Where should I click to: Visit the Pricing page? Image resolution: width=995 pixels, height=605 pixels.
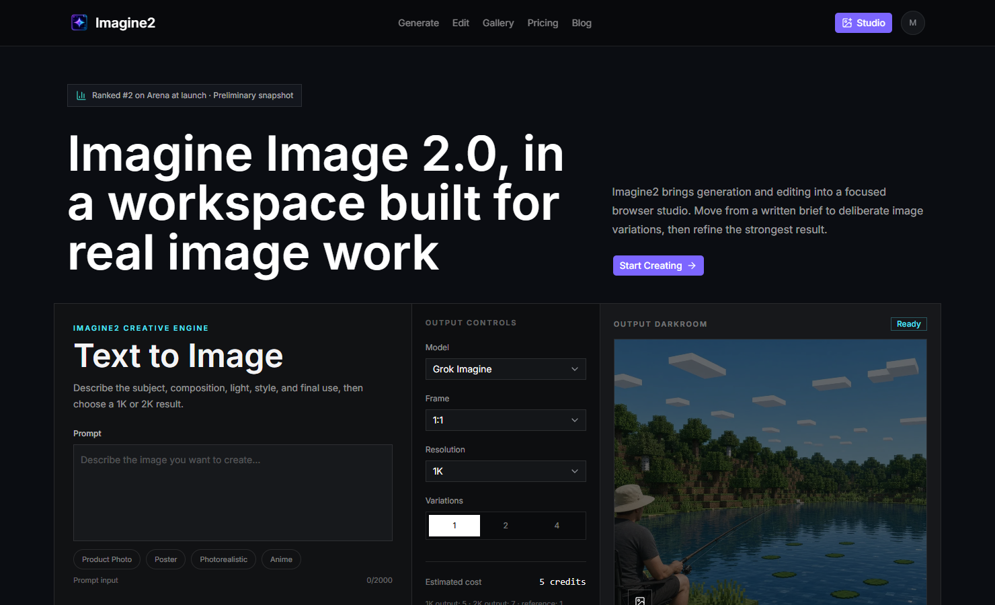click(543, 23)
